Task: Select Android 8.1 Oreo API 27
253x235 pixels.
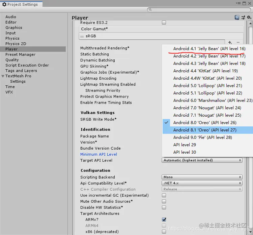Action: (208, 130)
